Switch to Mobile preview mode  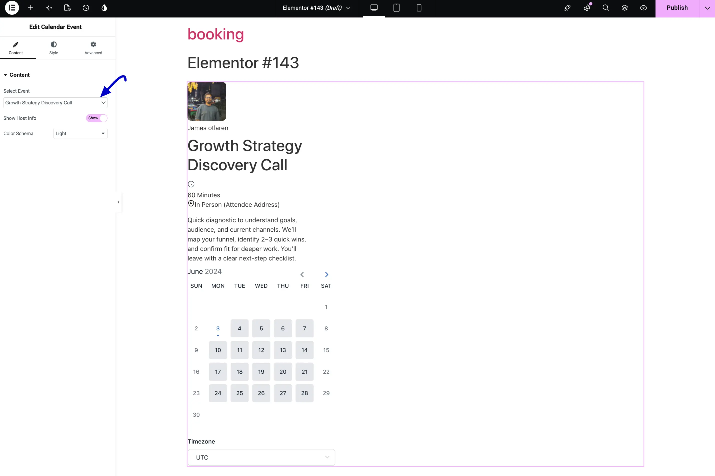point(419,8)
